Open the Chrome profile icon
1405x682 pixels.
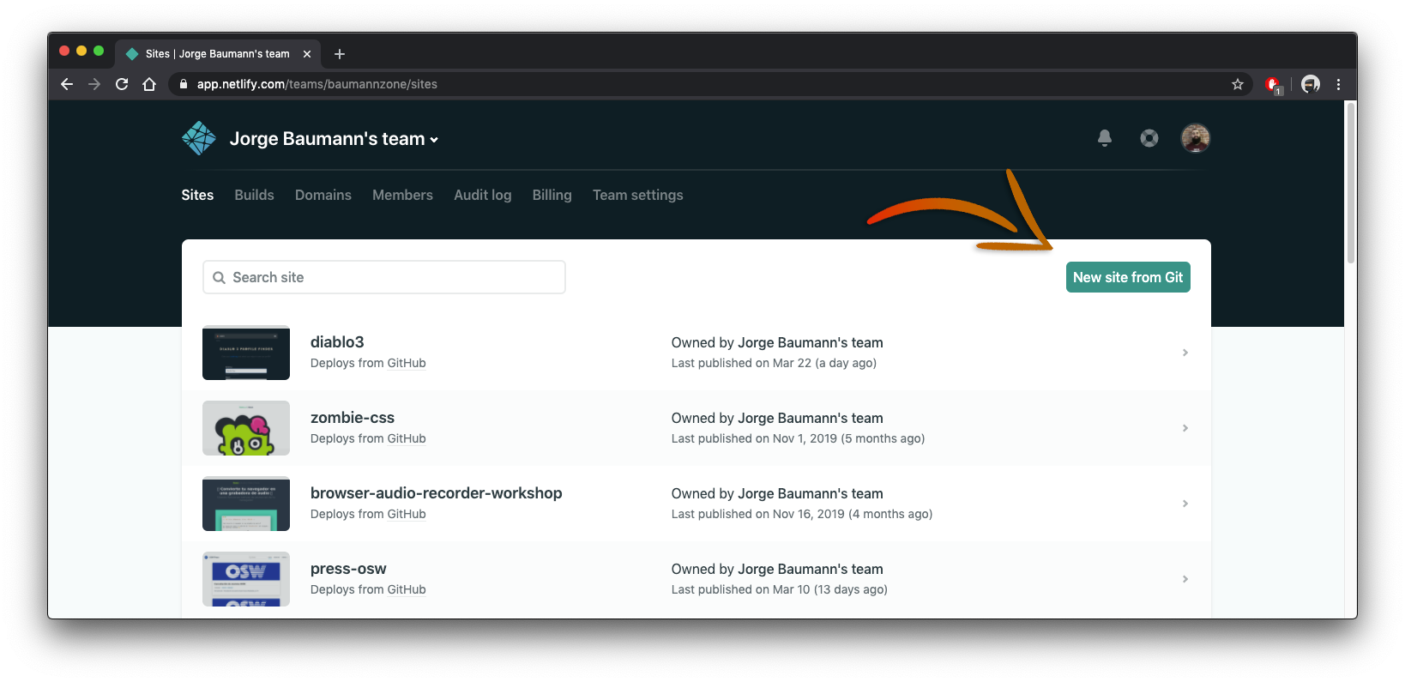pos(1311,84)
